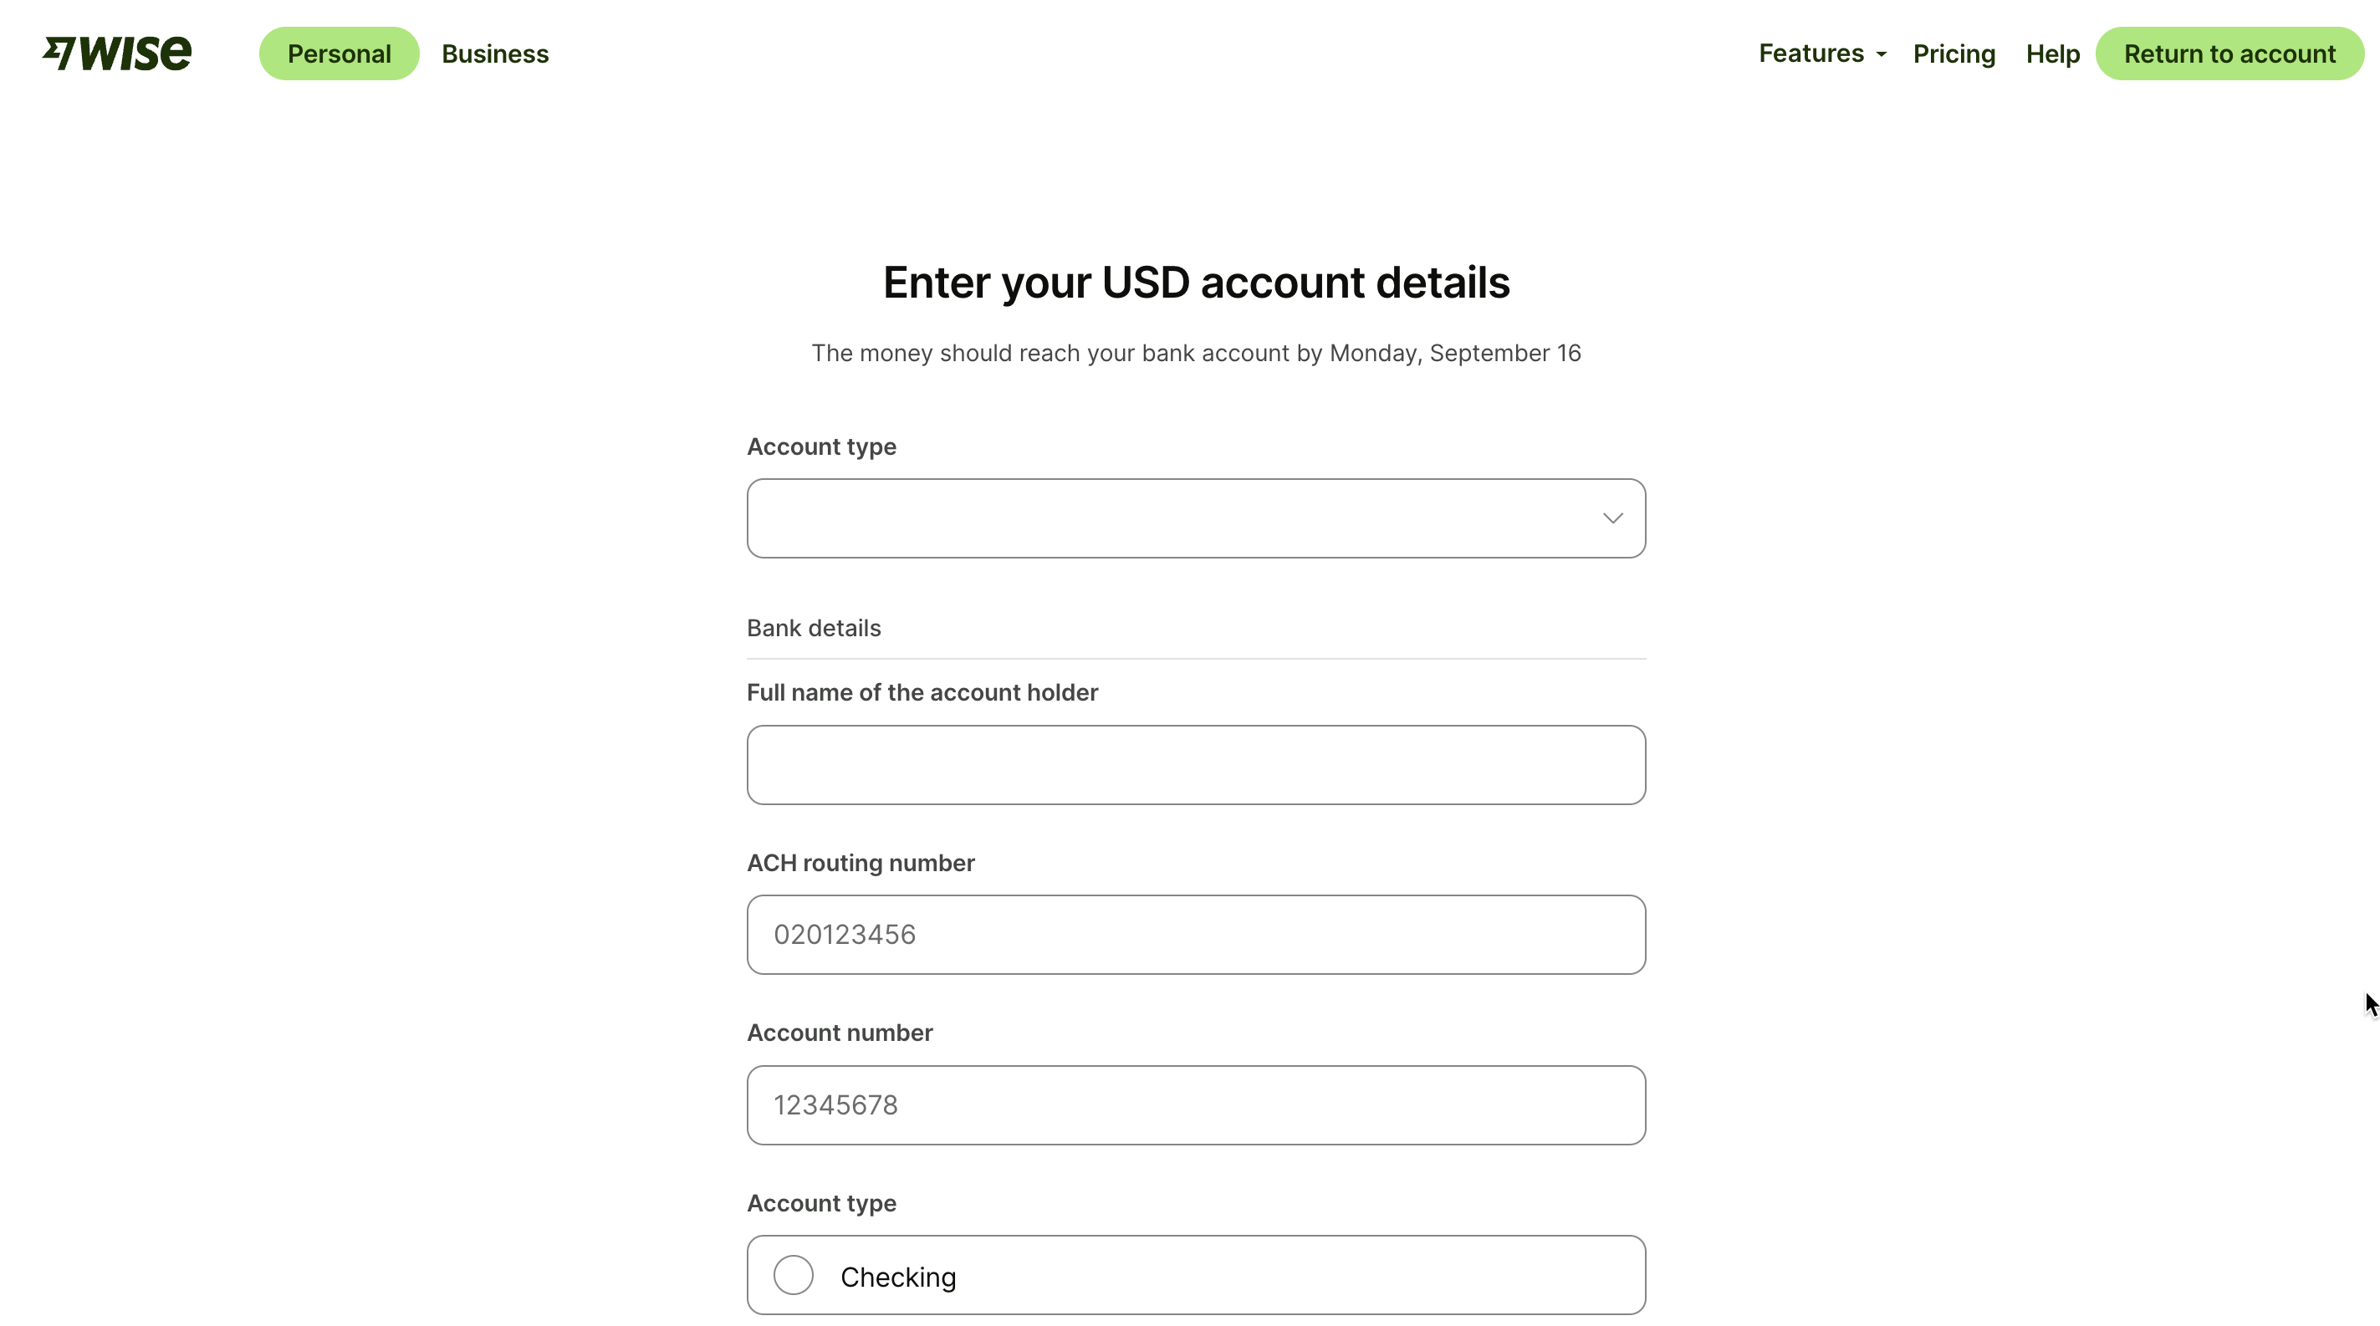Click the ACH routing number field
The height and width of the screenshot is (1326, 2380).
[1196, 934]
